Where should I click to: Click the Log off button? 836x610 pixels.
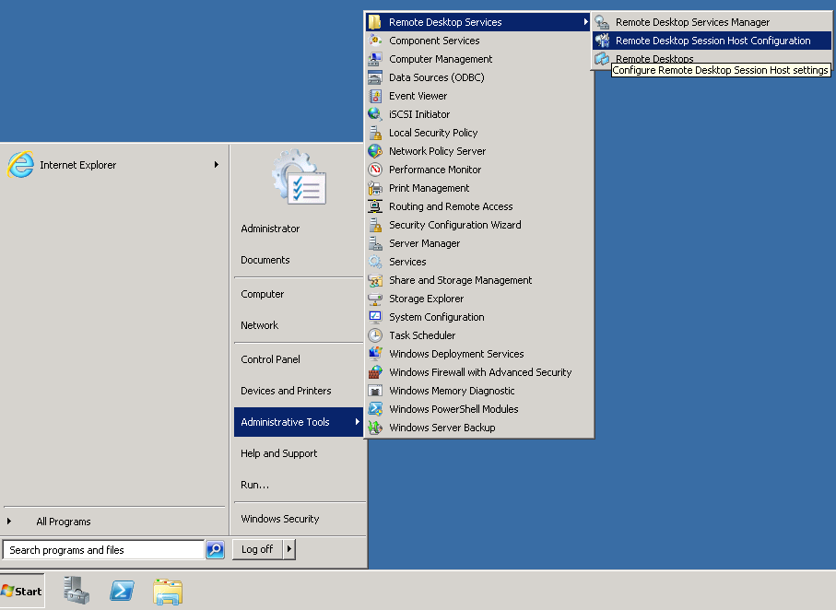tap(257, 549)
